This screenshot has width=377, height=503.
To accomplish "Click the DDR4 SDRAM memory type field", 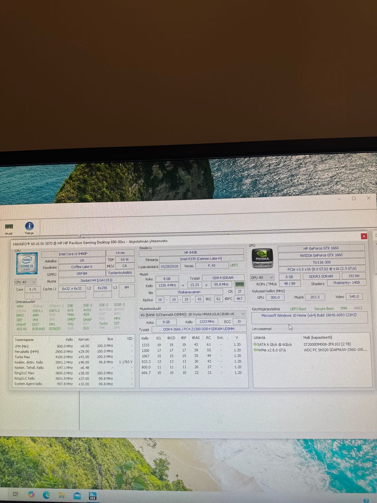I will pos(223,278).
